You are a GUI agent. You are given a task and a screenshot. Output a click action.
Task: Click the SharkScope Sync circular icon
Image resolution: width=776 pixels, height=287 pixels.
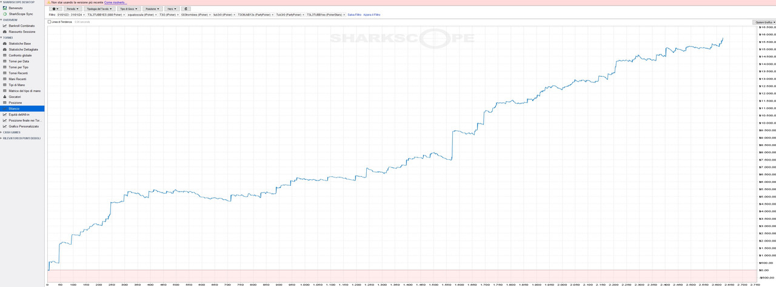[x=5, y=13]
